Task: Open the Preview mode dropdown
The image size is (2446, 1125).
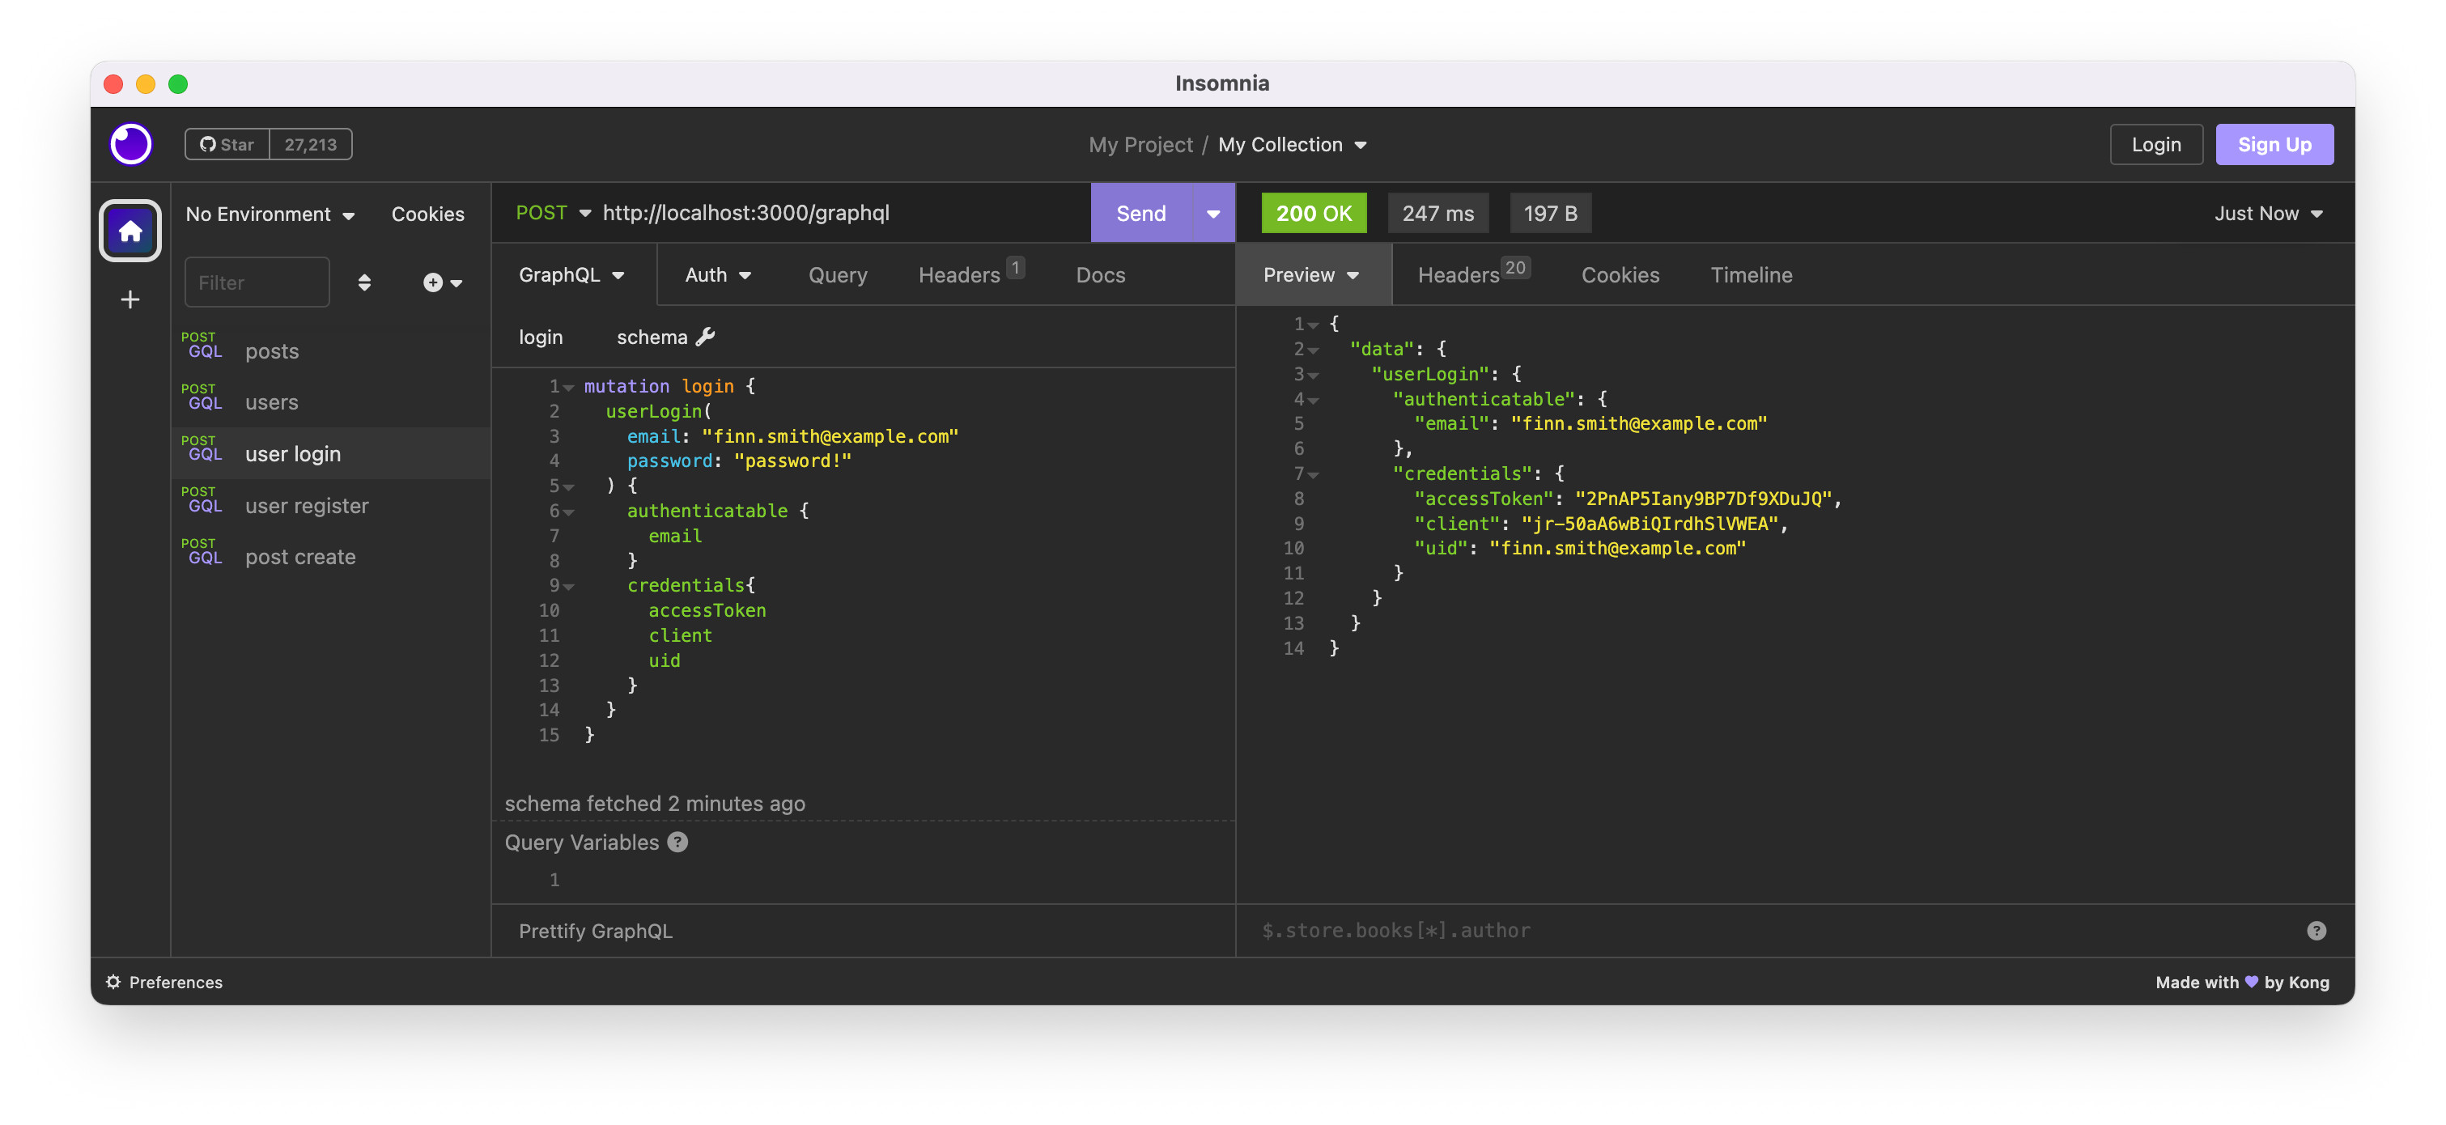Action: [x=1312, y=275]
